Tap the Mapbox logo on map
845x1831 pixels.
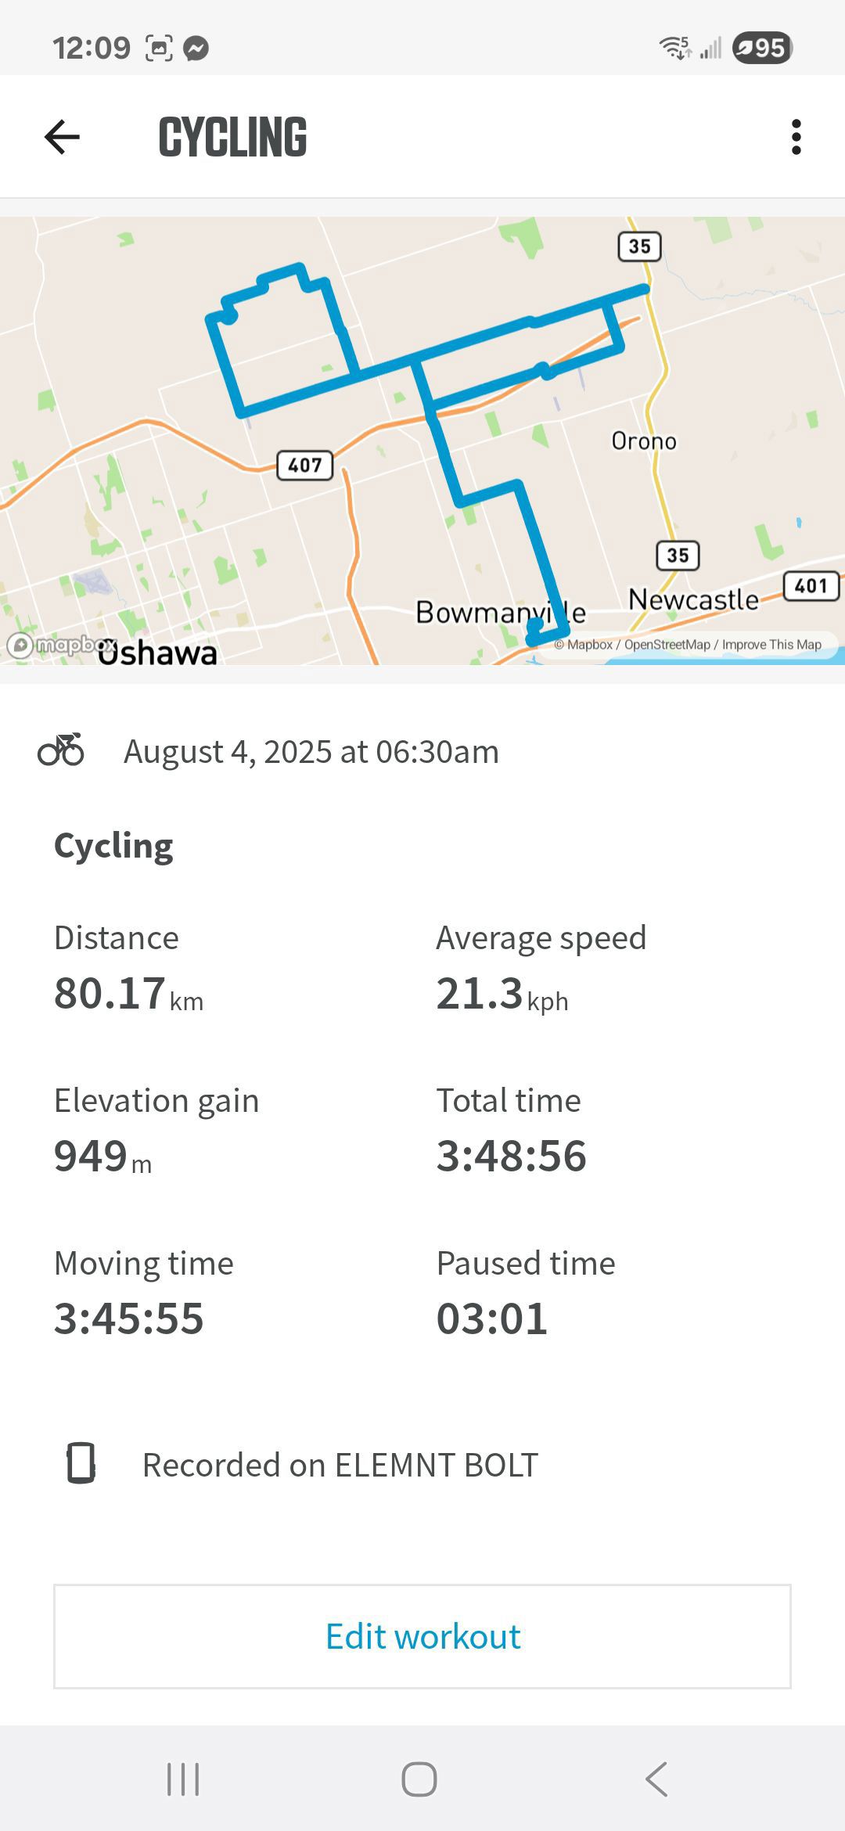(x=61, y=646)
